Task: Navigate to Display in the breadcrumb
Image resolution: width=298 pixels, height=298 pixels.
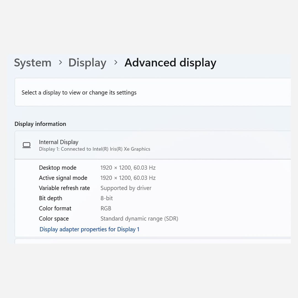Action: point(87,63)
